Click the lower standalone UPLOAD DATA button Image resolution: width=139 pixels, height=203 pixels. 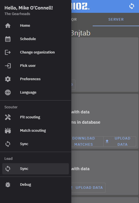(88, 188)
